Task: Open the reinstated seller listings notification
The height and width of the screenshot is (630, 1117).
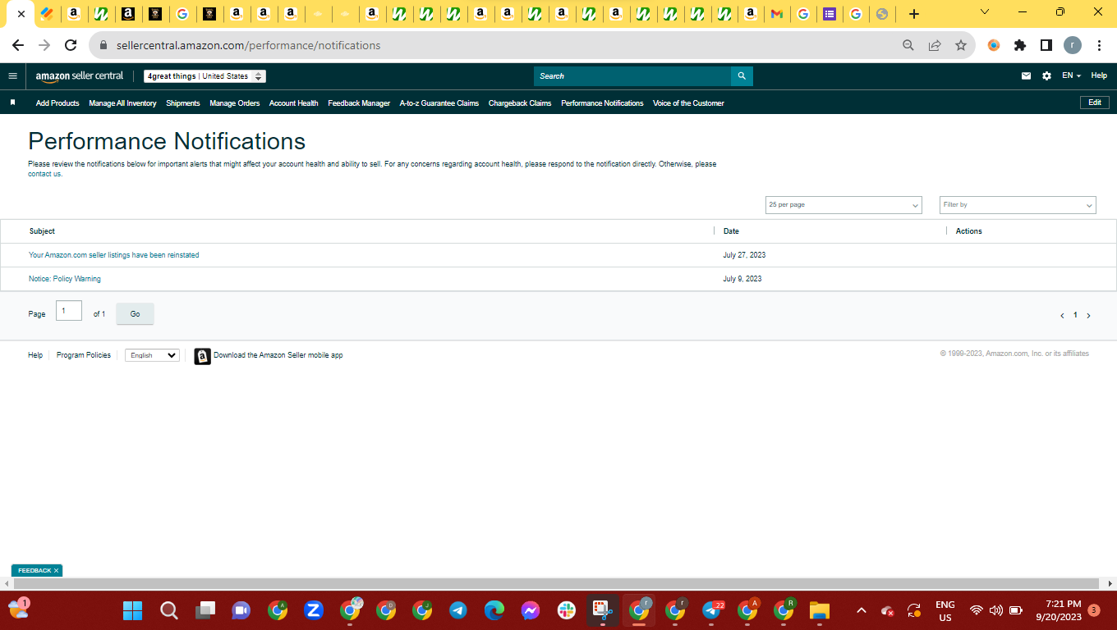Action: pyautogui.click(x=114, y=255)
